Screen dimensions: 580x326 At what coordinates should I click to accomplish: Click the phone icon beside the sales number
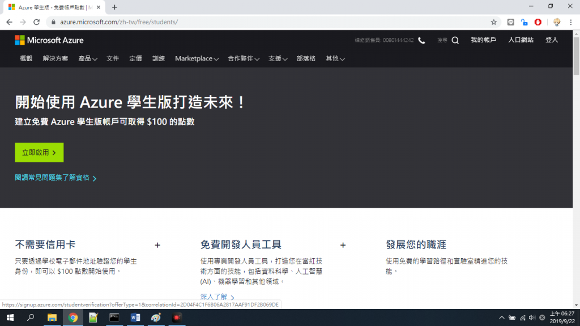click(421, 40)
